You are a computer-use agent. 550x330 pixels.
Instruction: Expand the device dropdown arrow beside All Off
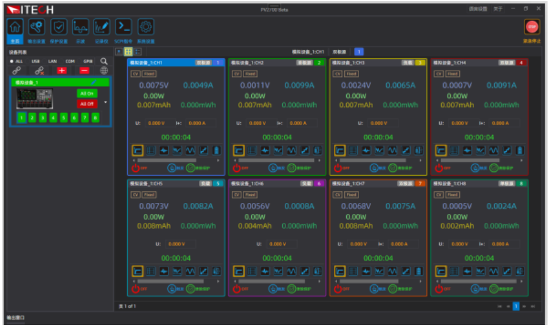click(106, 102)
